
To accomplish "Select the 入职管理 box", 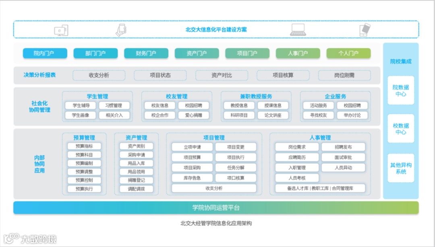I will click(297, 168).
